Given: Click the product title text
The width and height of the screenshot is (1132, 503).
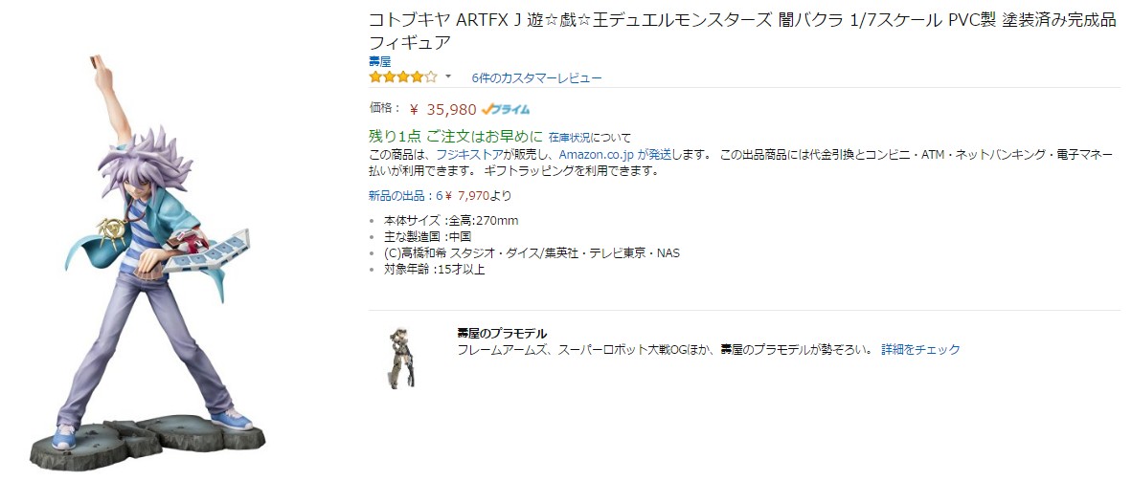Looking at the screenshot, I should 742,30.
